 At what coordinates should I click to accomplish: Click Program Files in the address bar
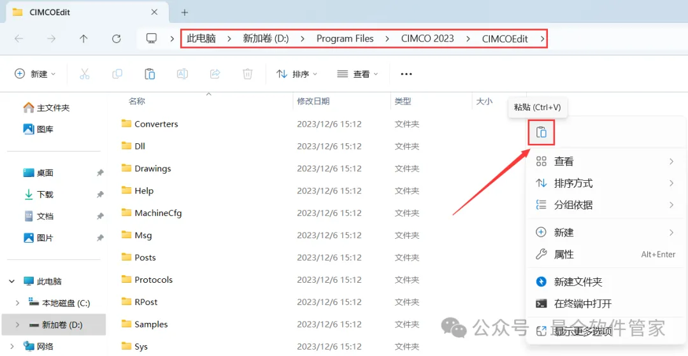click(345, 39)
